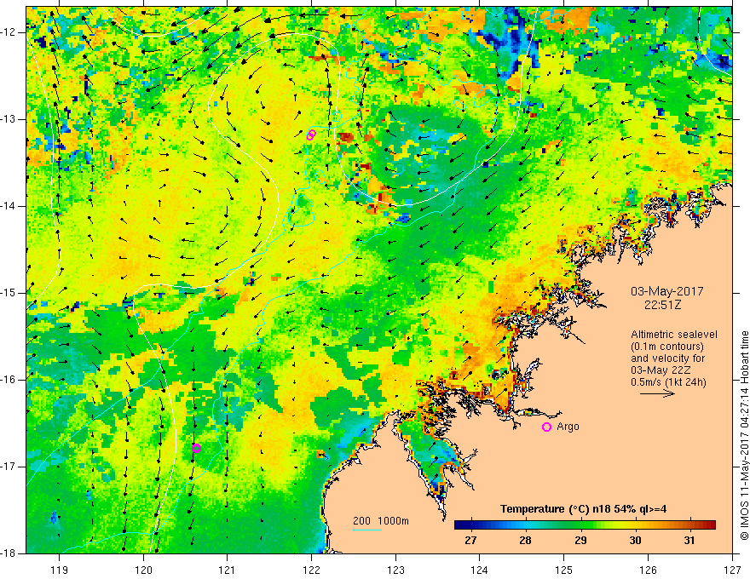This screenshot has width=750, height=579.
Task: Click the latitude axis label "-14"
Action: [x=9, y=206]
